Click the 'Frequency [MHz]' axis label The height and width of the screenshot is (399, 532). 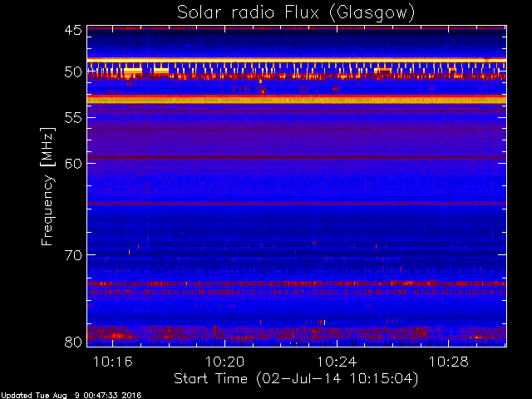click(47, 186)
